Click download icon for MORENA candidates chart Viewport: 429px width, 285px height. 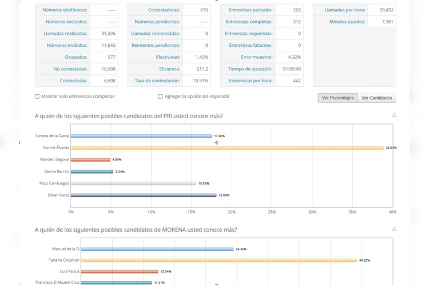coord(394,230)
